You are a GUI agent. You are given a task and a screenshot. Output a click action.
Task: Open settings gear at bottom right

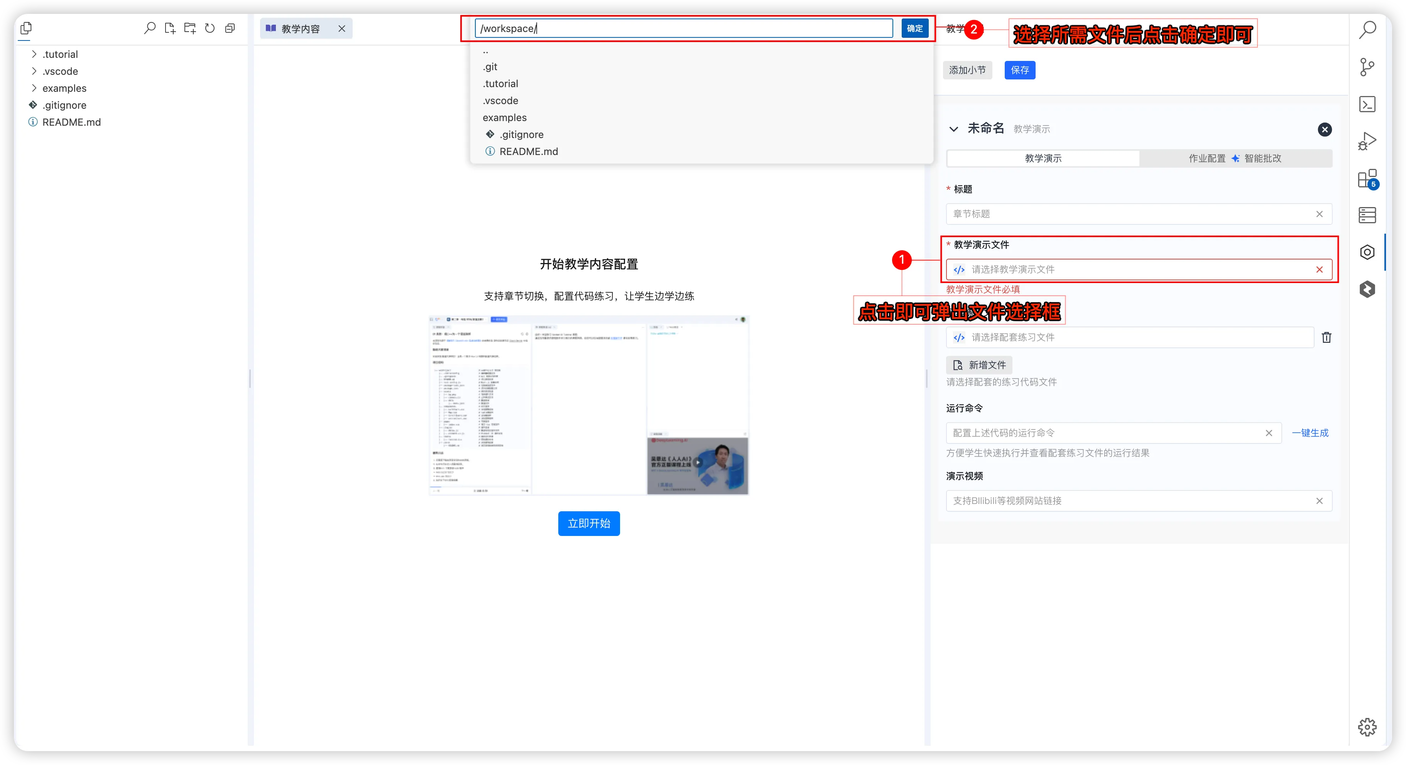[x=1367, y=727]
